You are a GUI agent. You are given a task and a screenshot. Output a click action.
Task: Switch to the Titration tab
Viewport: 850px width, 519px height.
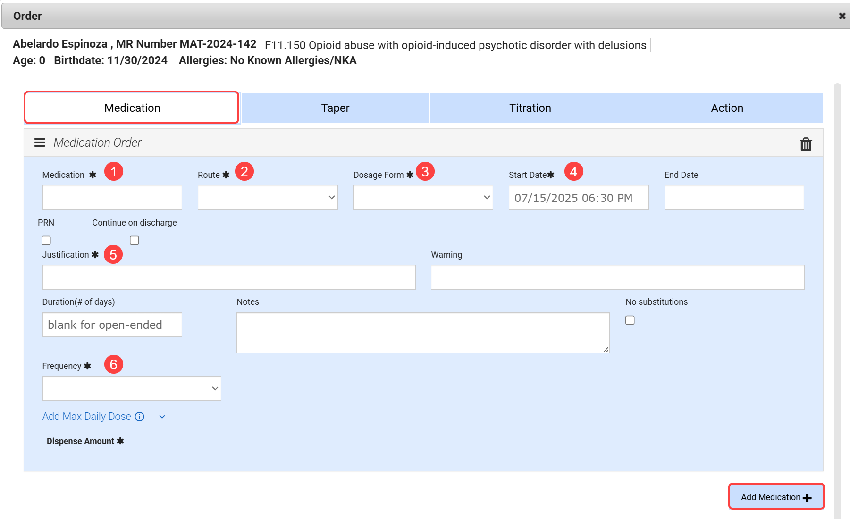[x=530, y=108]
